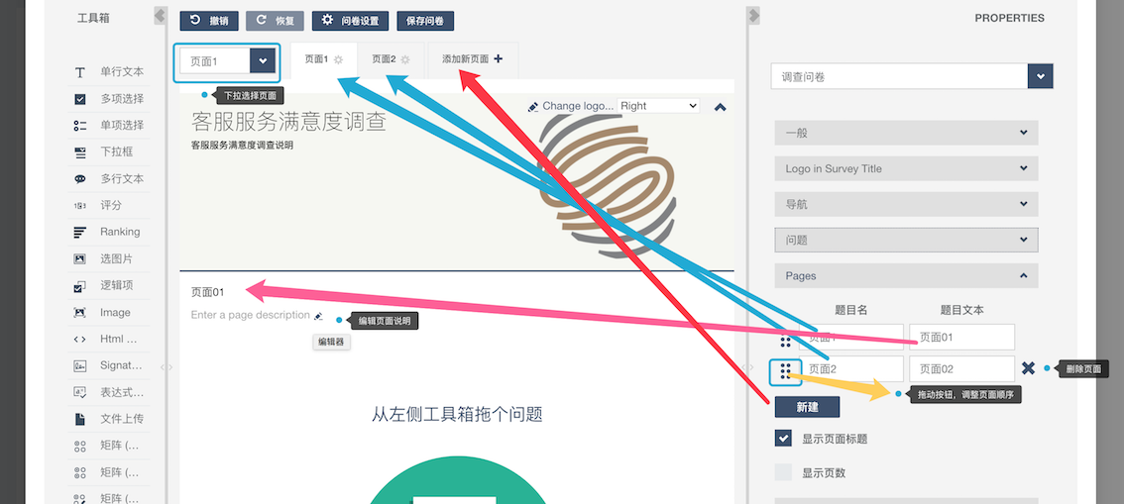
Task: Select the 多项选择 checkbox question tool
Action: (109, 99)
